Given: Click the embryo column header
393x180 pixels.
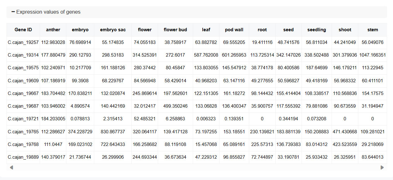Looking at the screenshot, I should 80,30.
